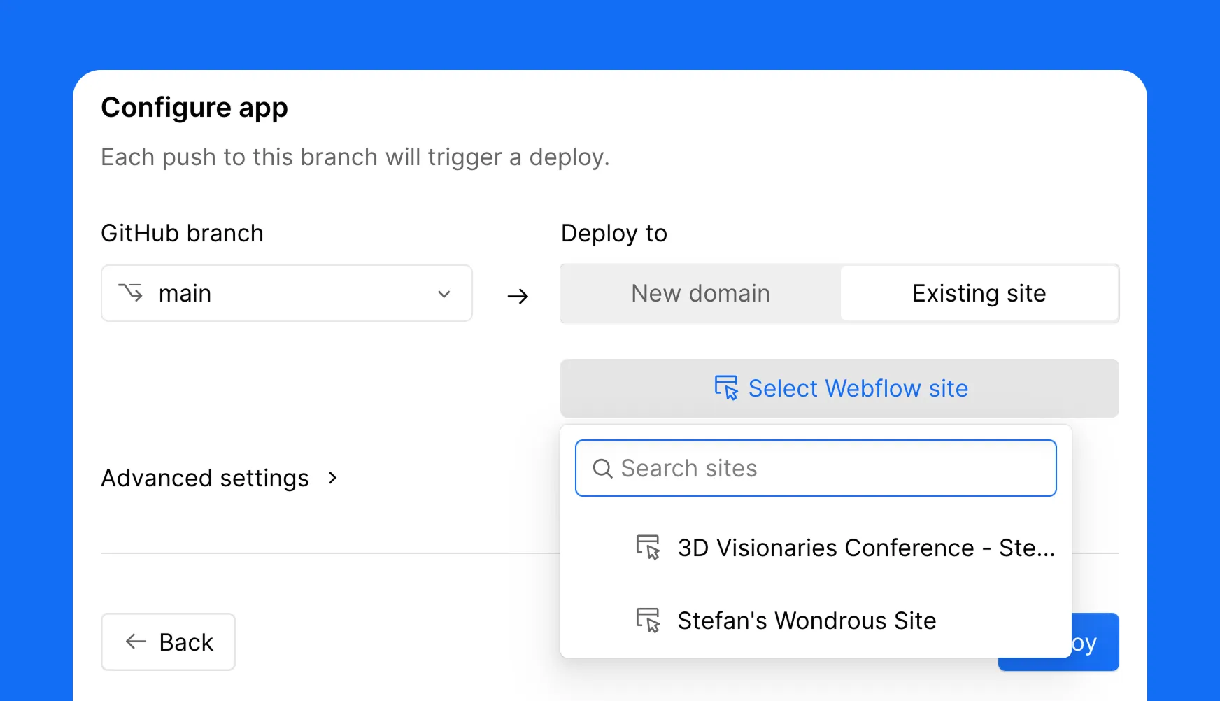Click the chevron next to Advanced settings

click(x=333, y=478)
